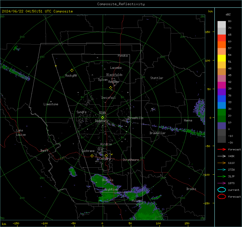
Task: Click the 'Hanna' city label
Action: click(x=188, y=120)
